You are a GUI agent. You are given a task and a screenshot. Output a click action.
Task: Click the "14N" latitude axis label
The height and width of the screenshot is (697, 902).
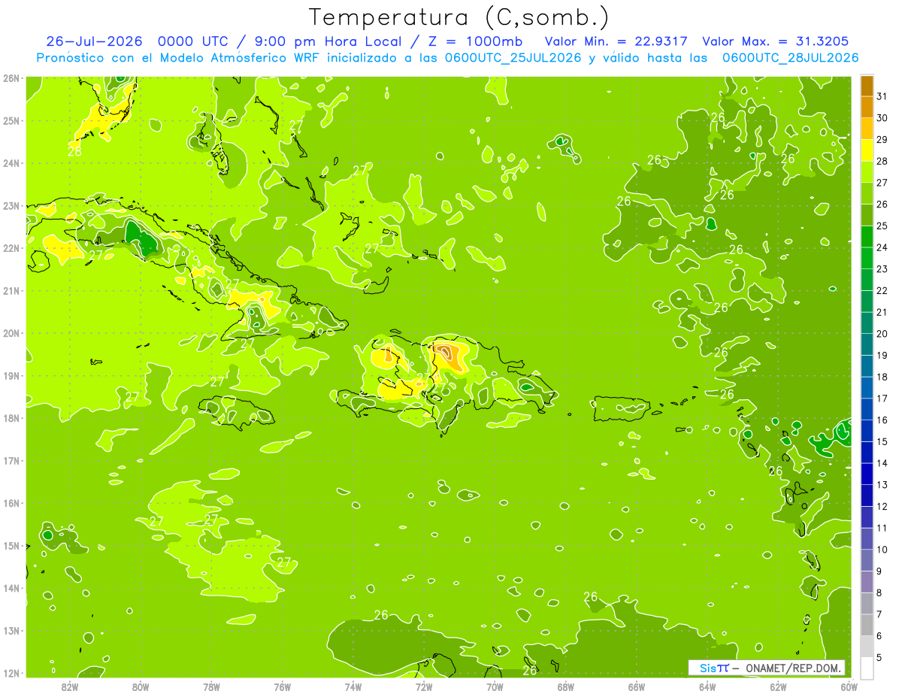[11, 588]
